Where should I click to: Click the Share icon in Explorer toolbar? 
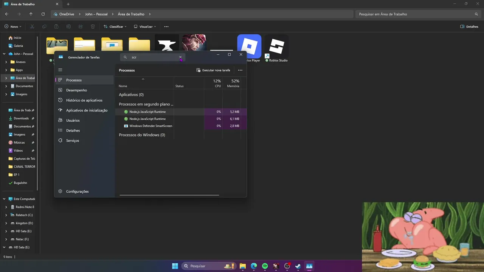tap(81, 26)
